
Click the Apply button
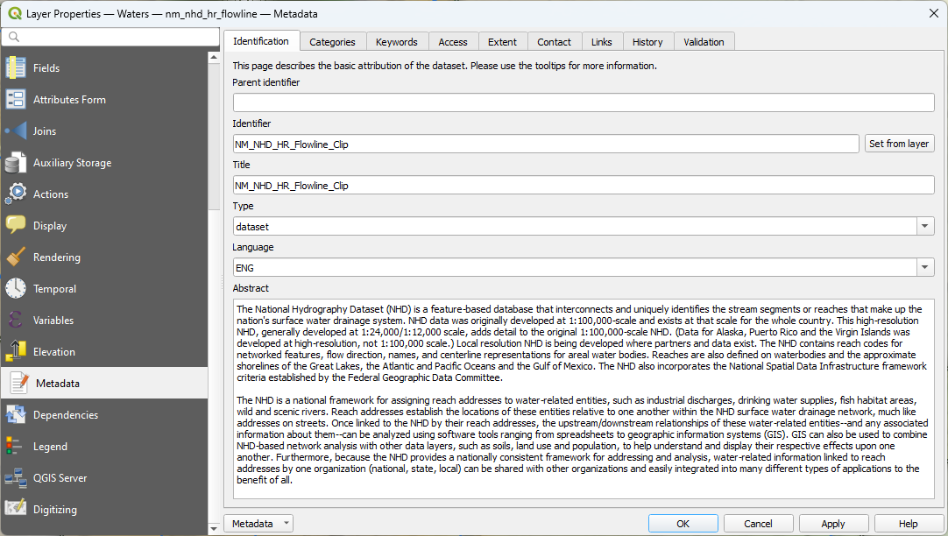point(833,524)
